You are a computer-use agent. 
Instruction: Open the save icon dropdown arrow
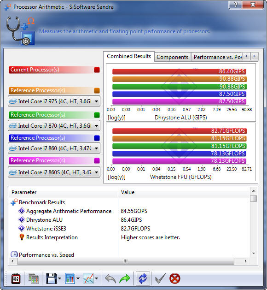pos(59,278)
